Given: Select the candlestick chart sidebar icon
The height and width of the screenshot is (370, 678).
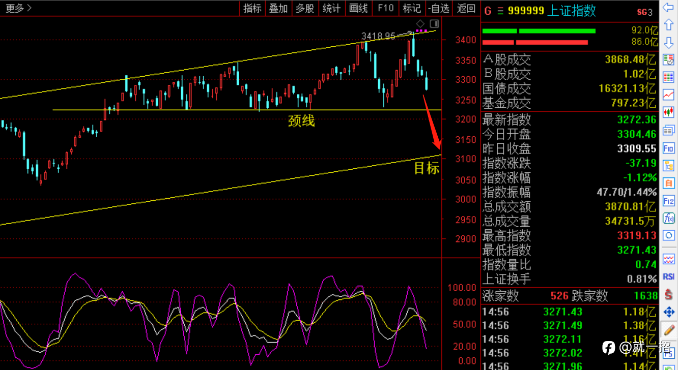Looking at the screenshot, I should [668, 112].
